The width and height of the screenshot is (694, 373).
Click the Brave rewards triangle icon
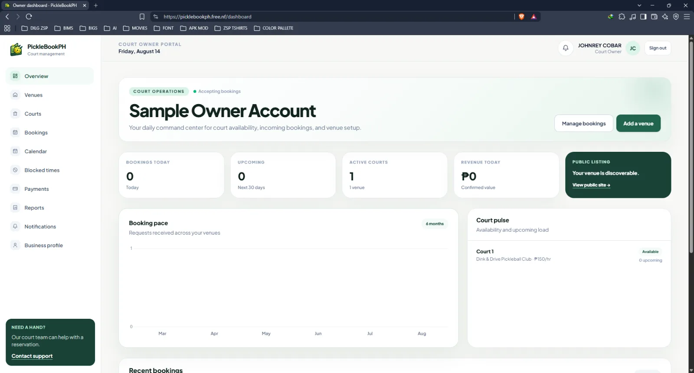click(534, 16)
